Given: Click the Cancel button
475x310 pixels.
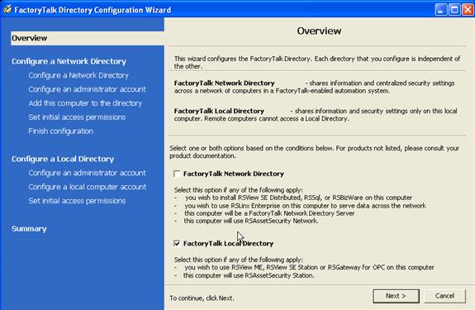Looking at the screenshot, I should [x=444, y=296].
